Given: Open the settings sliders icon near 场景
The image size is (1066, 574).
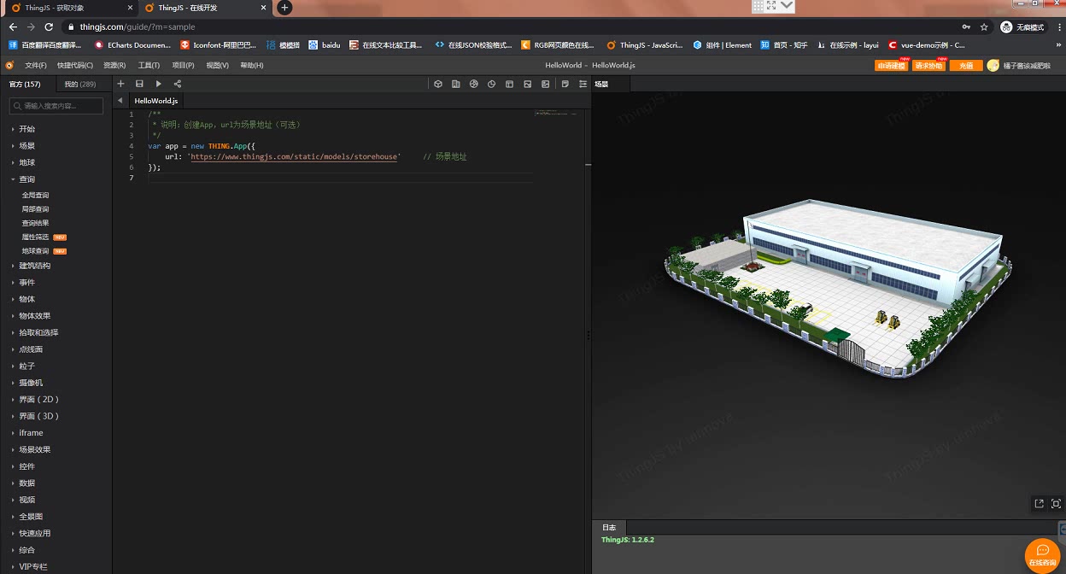Looking at the screenshot, I should click(x=583, y=84).
